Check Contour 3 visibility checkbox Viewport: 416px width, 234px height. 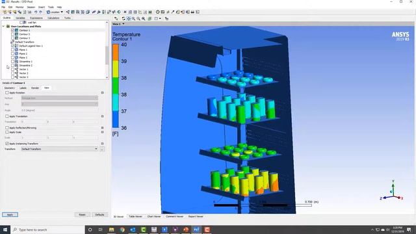12,38
